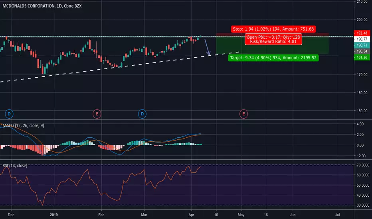Viewport: 372px width, 219px height.
Task: Select the blue downward arrow drawing
Action: pos(208,47)
